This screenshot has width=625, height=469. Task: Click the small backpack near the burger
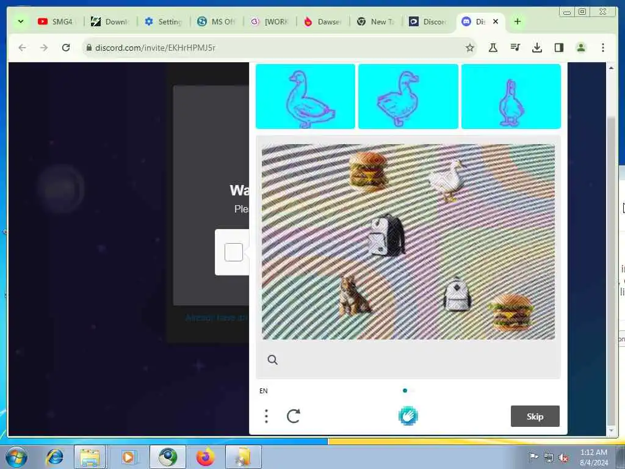(457, 294)
